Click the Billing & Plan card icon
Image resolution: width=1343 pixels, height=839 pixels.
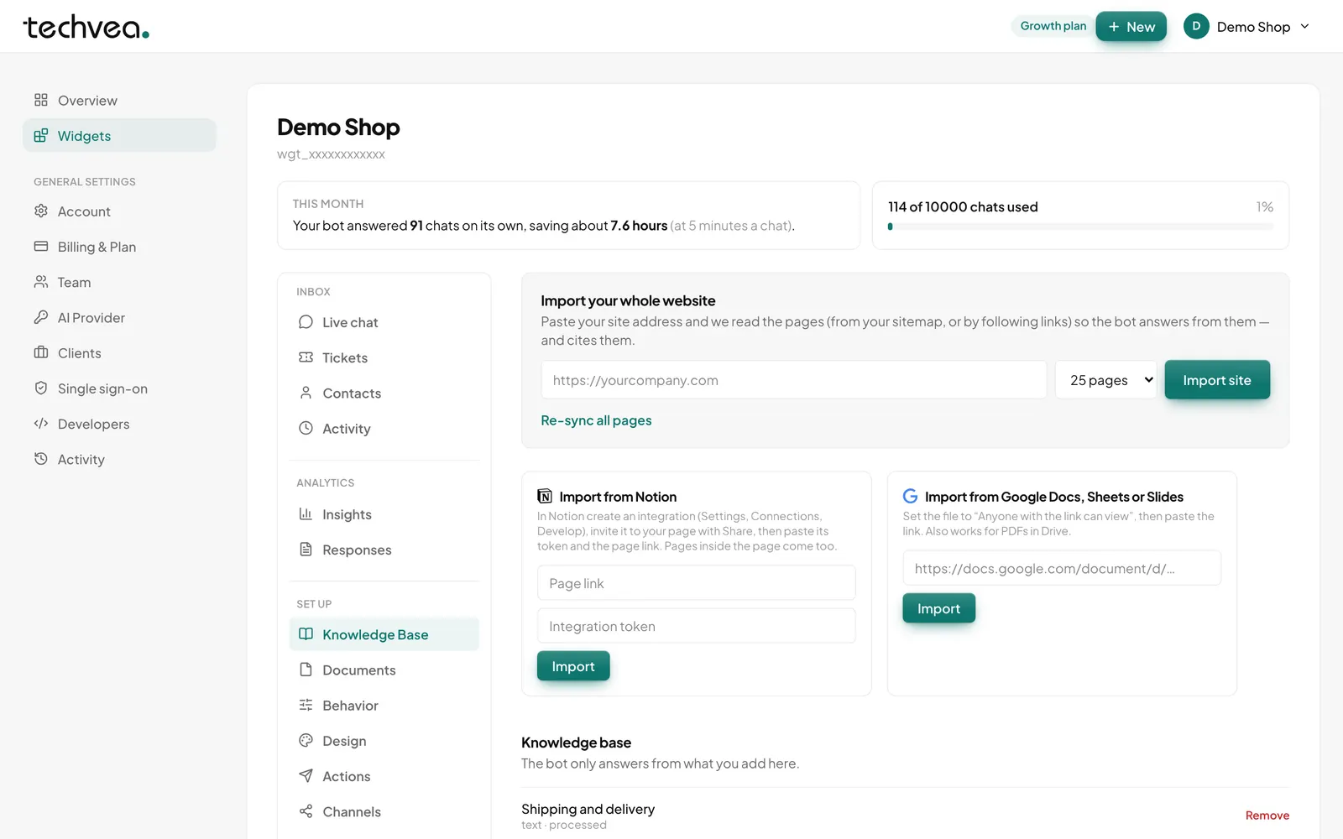point(40,246)
